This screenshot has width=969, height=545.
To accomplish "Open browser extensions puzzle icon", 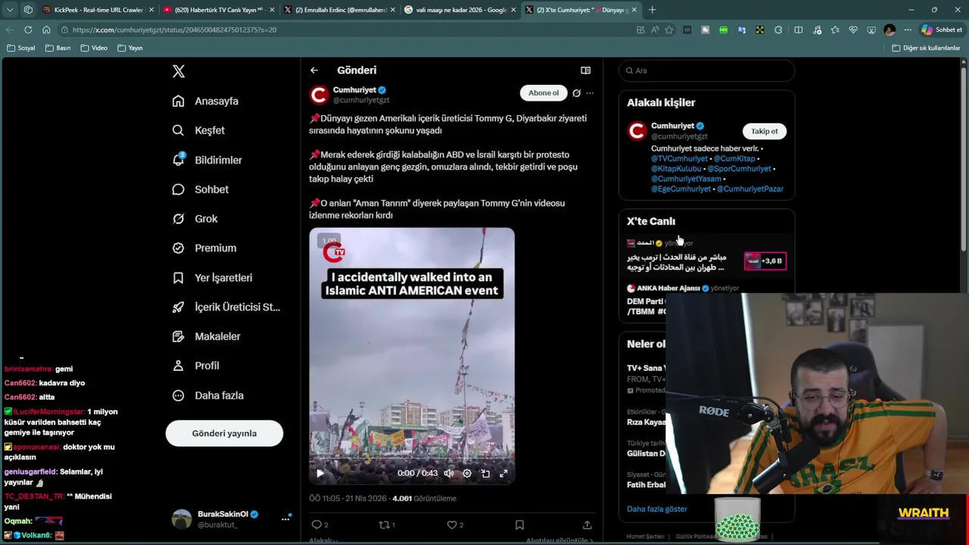I will pyautogui.click(x=778, y=30).
